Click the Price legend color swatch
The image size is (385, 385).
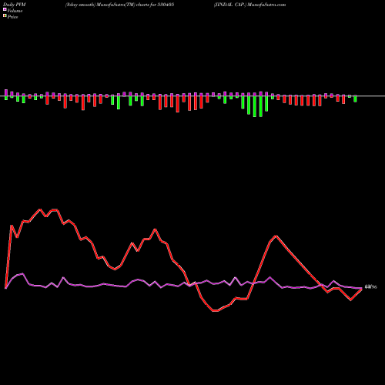[5, 16]
